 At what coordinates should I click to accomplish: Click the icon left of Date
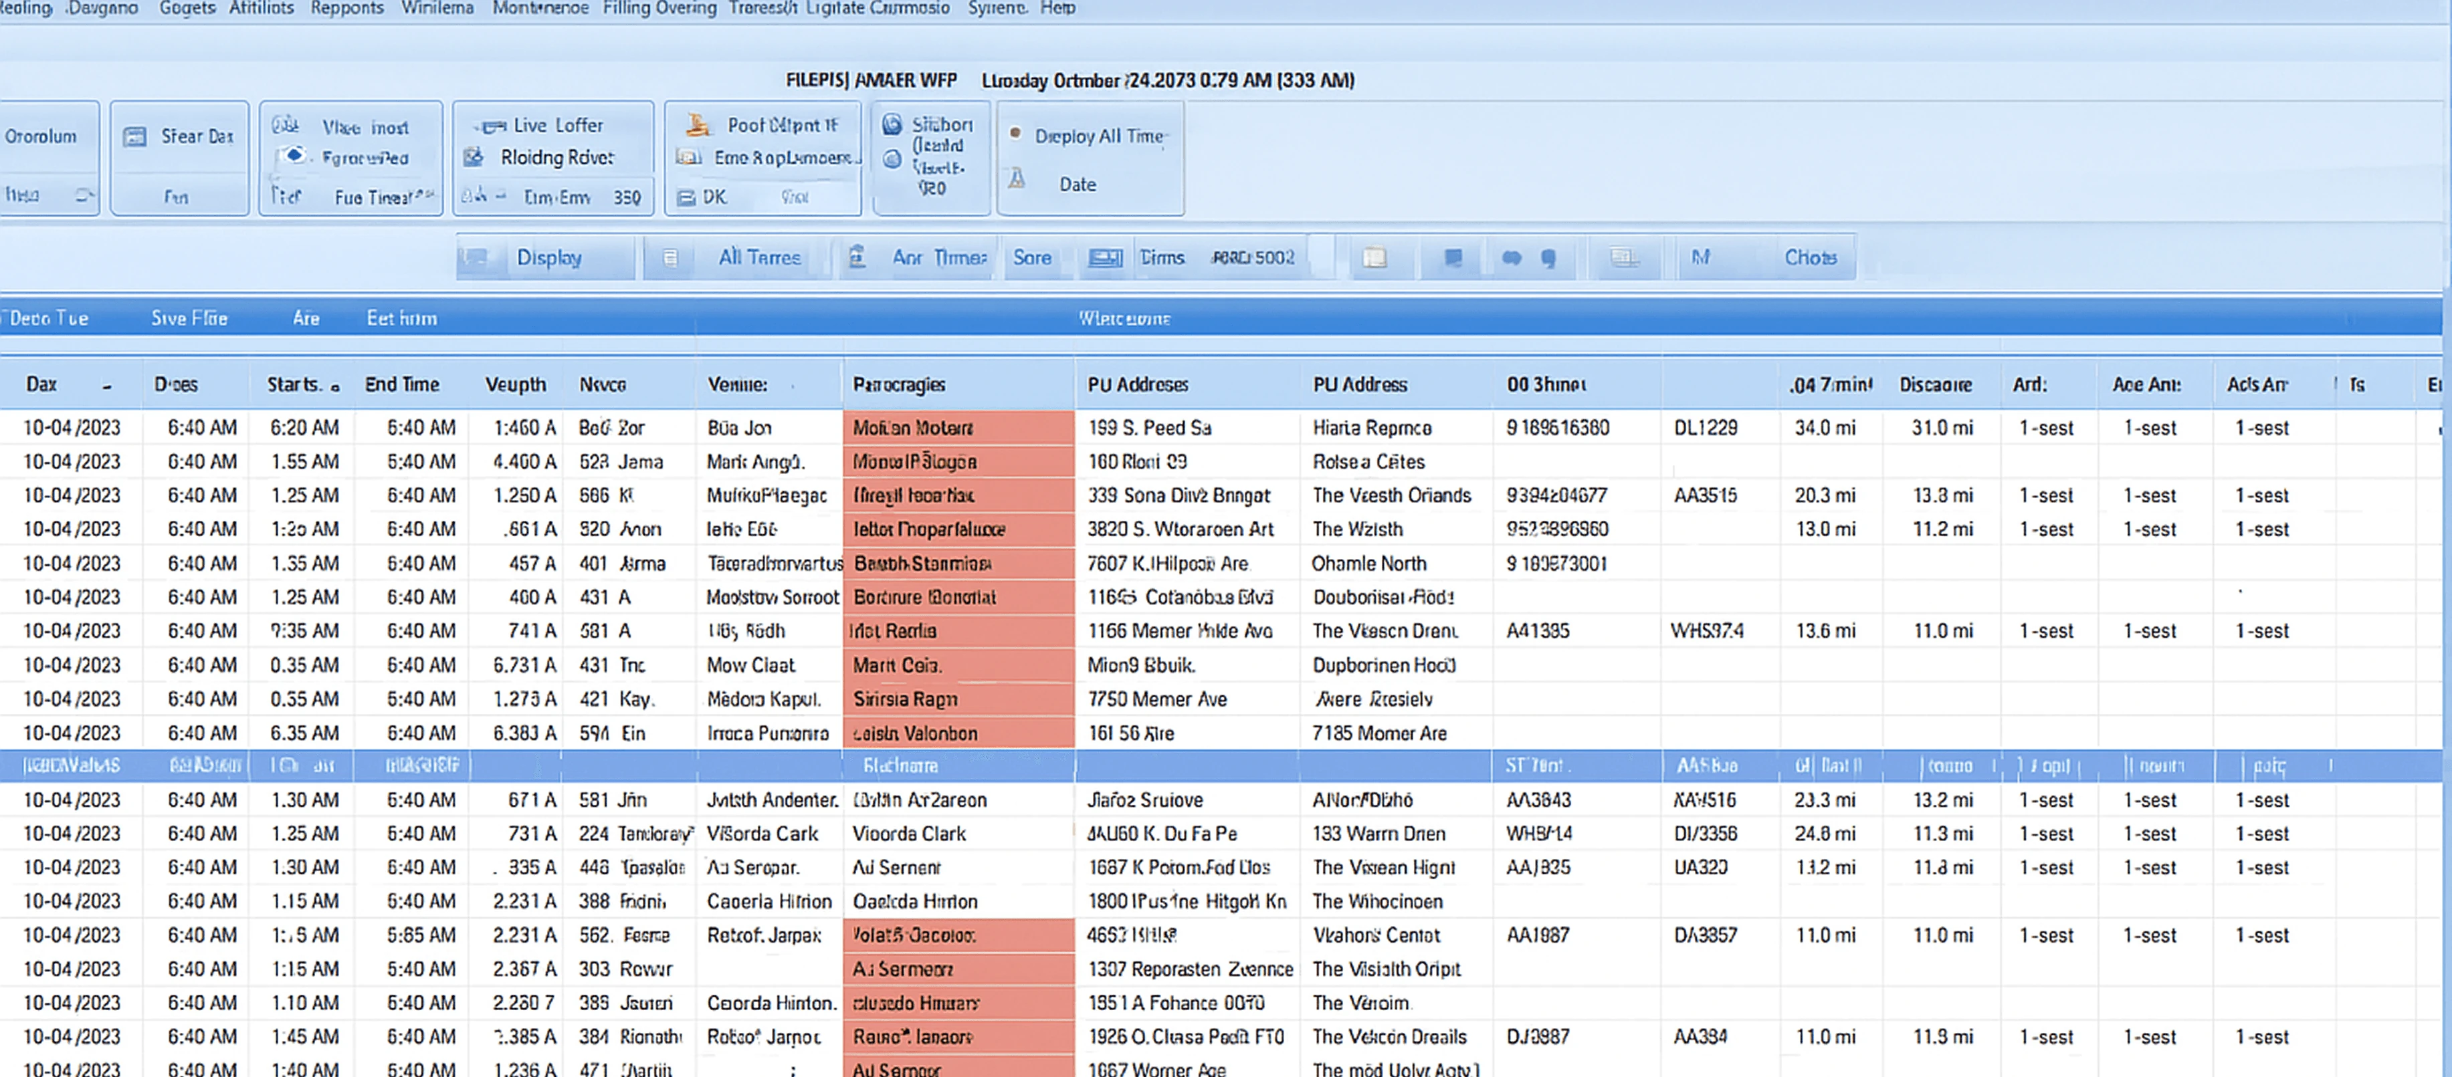[1017, 178]
